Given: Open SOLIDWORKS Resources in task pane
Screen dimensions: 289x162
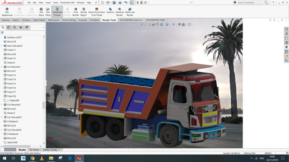Looking at the screenshot, I should [x=286, y=29].
